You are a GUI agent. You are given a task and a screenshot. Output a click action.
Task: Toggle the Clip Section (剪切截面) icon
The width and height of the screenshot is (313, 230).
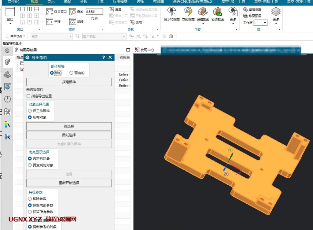pyautogui.click(x=217, y=12)
